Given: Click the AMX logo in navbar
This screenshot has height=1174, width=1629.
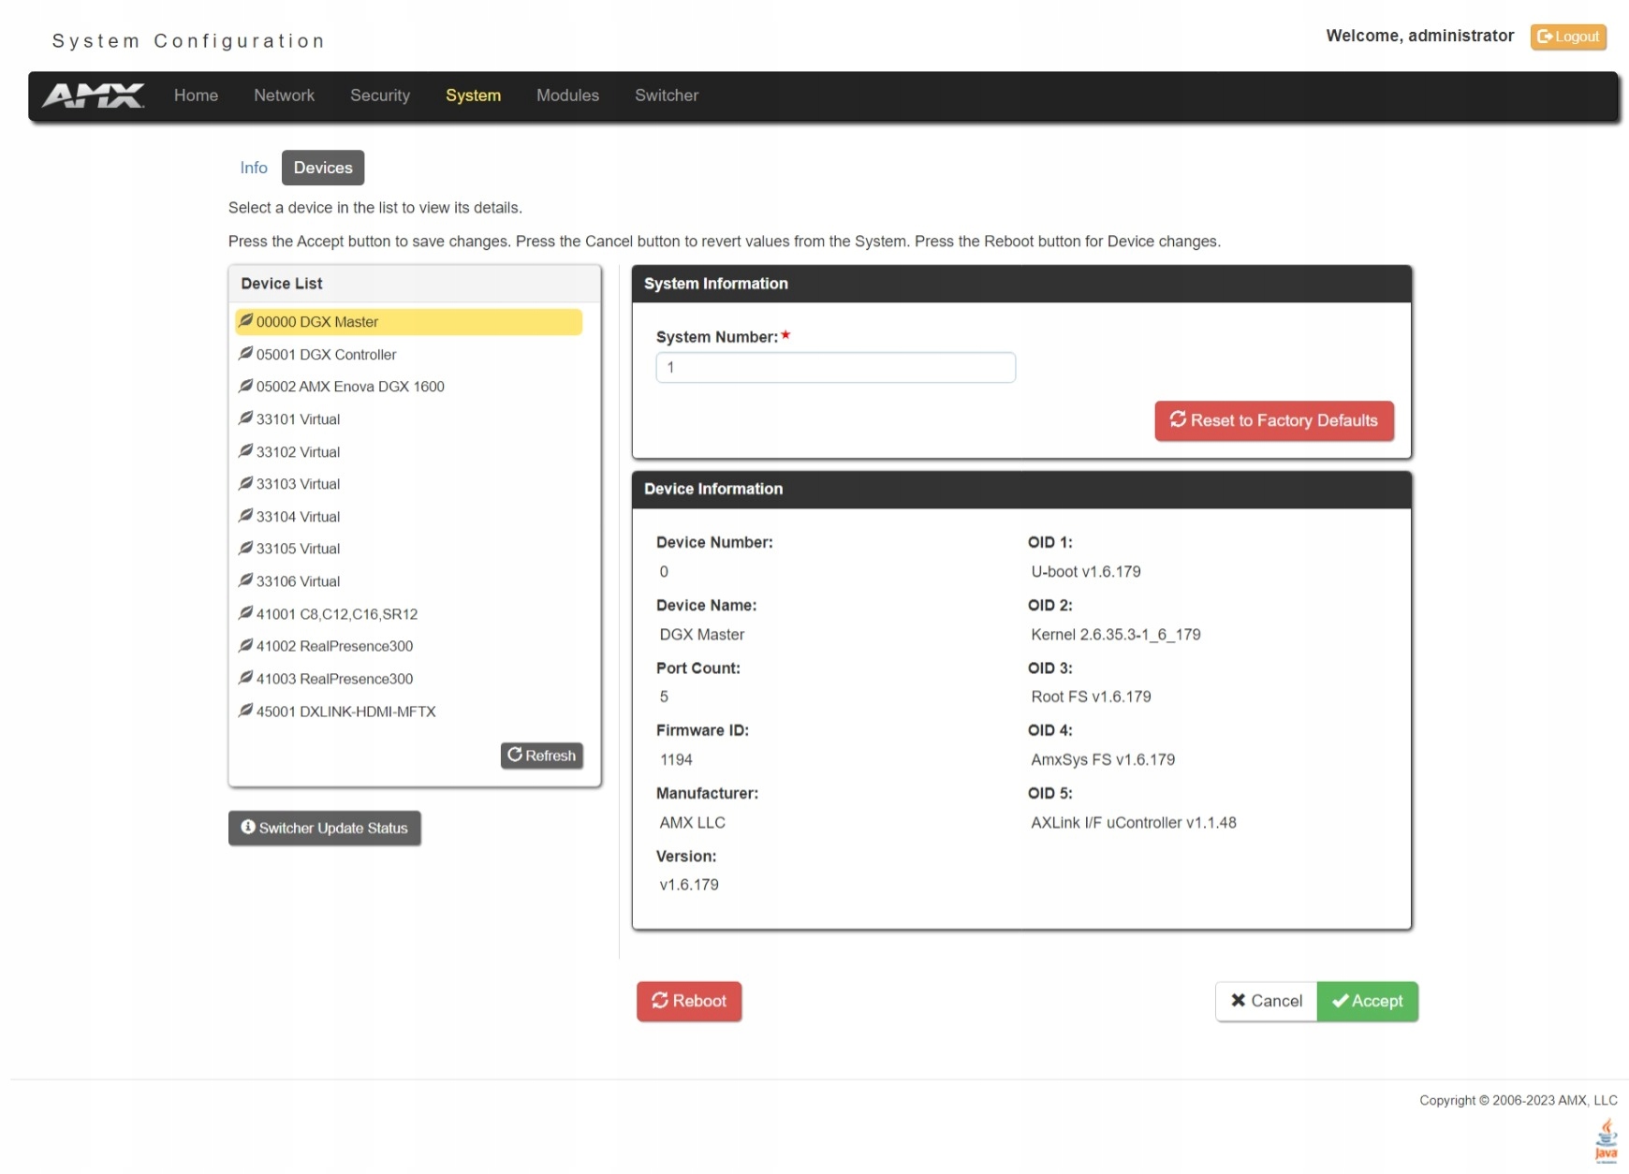Looking at the screenshot, I should pyautogui.click(x=93, y=95).
